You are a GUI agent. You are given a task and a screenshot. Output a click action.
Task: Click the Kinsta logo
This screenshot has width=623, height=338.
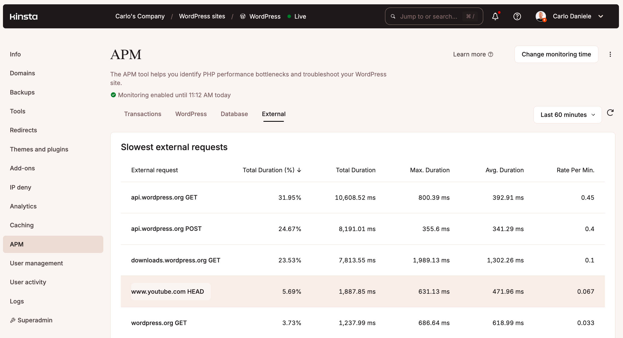pos(24,16)
